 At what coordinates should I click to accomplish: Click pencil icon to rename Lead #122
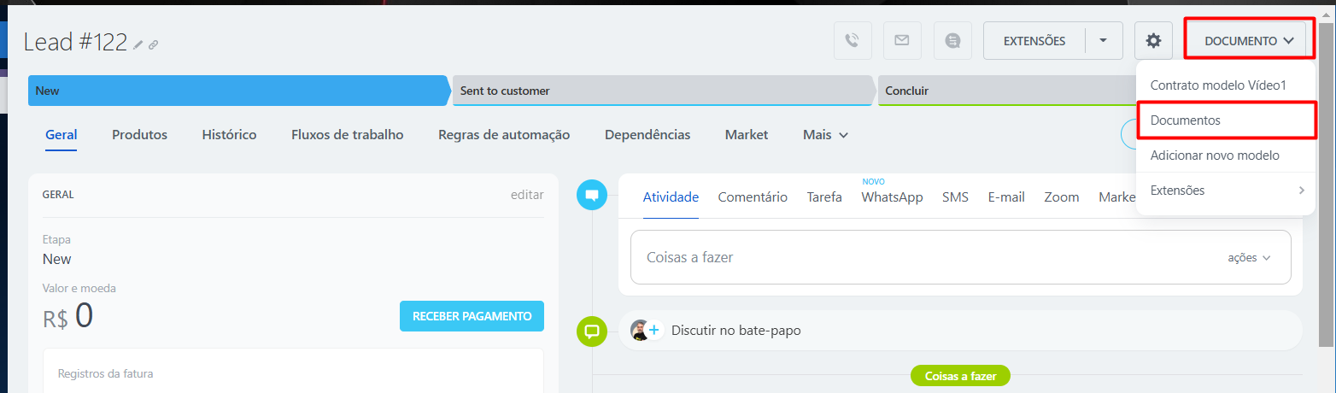point(138,44)
